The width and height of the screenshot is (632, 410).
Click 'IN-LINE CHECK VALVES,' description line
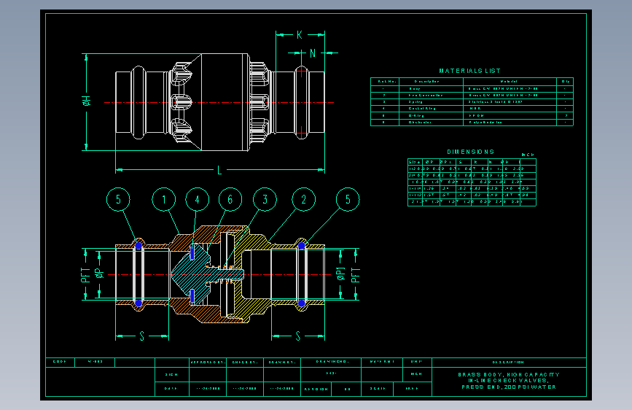(509, 381)
